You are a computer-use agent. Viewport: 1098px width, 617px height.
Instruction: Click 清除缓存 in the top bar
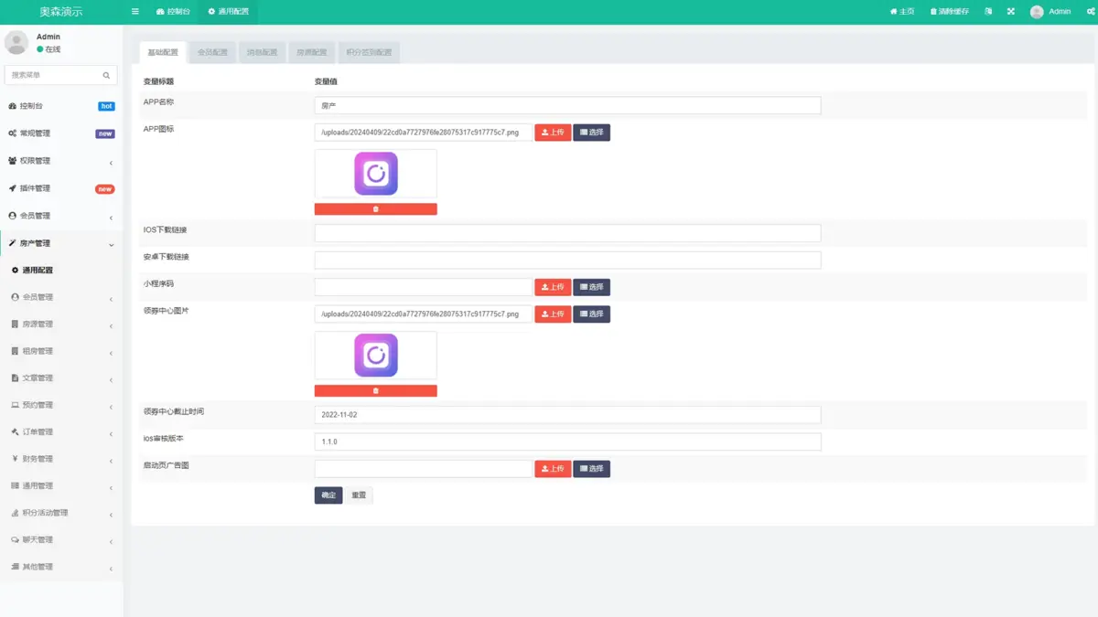point(949,12)
